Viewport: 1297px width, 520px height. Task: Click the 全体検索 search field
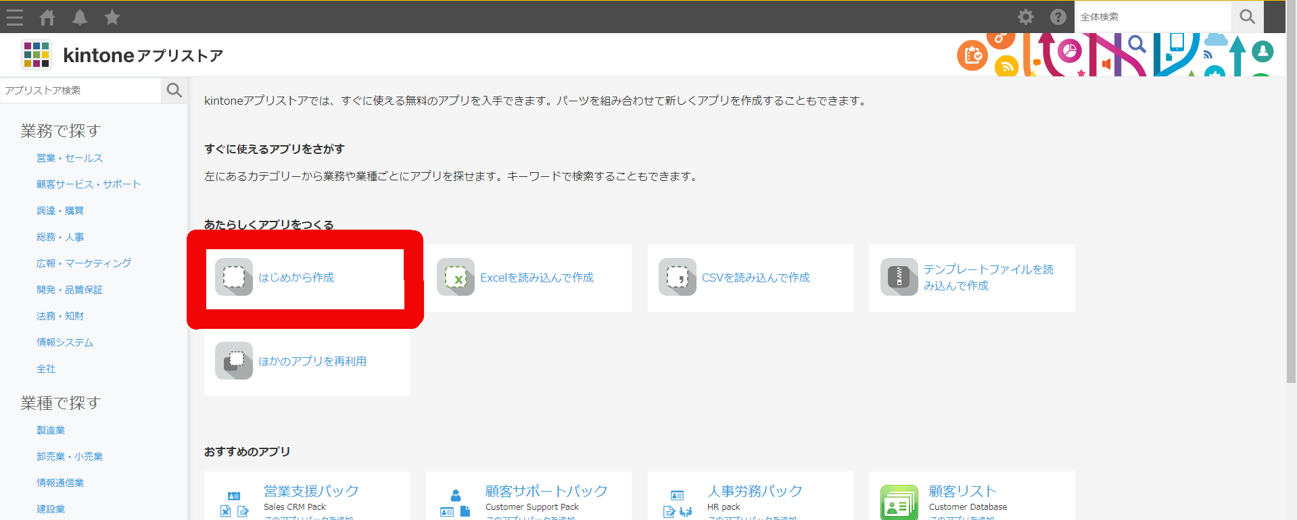[1152, 17]
